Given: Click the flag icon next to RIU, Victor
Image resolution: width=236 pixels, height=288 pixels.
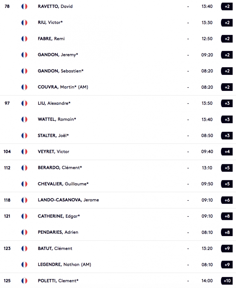Looking at the screenshot, I should [x=25, y=23].
